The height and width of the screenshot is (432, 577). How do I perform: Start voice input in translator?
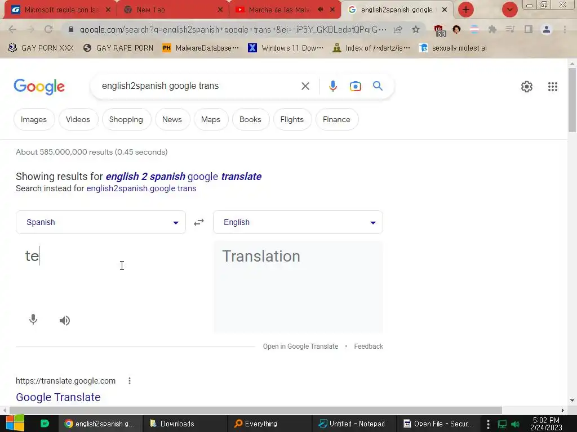pyautogui.click(x=33, y=319)
